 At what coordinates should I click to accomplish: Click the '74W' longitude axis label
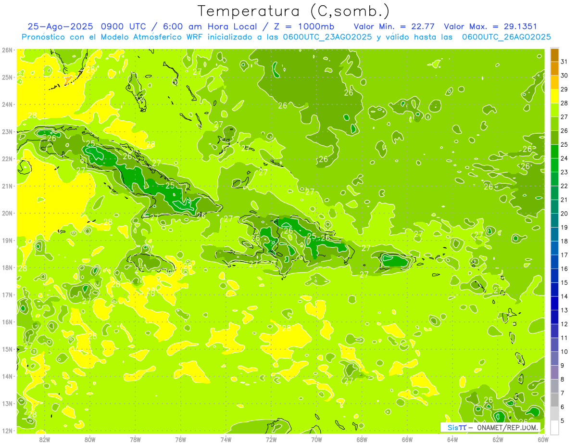click(x=226, y=439)
